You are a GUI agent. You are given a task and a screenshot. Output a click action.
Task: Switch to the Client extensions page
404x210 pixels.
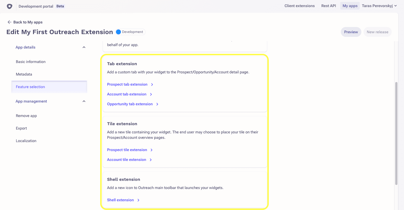click(x=300, y=5)
